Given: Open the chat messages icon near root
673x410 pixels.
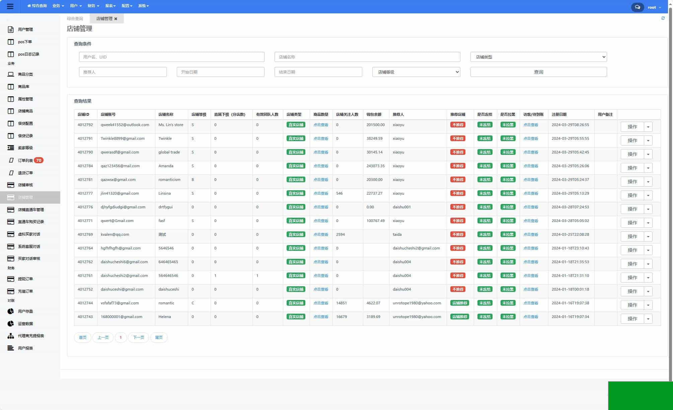Looking at the screenshot, I should (638, 7).
